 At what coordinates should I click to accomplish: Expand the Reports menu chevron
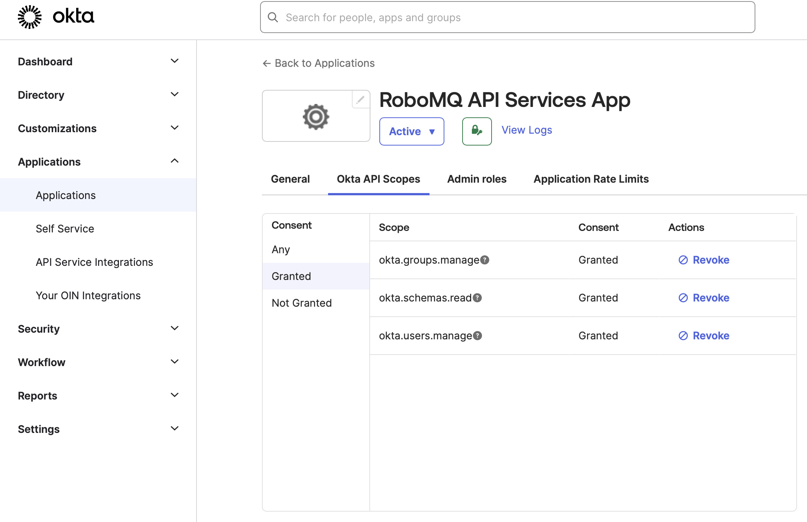coord(174,395)
